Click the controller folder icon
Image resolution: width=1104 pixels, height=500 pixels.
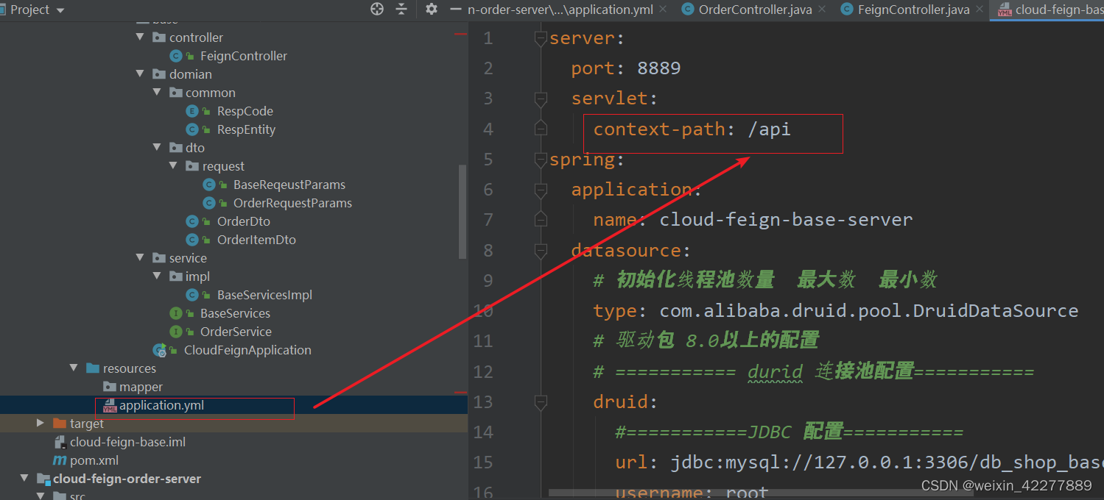click(x=158, y=37)
